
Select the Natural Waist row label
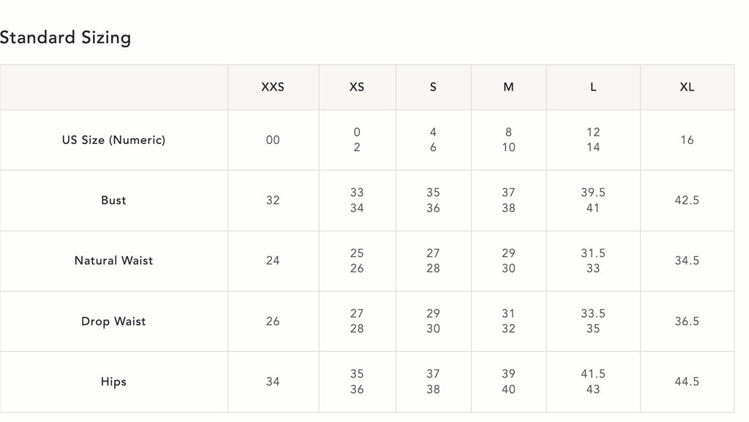click(113, 261)
